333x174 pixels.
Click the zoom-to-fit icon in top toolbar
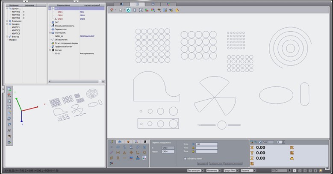(x=141, y=9)
